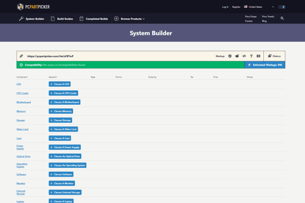Image resolution: width=305 pixels, height=203 pixels.
Task: Click Choose Software button
Action: [x=61, y=174]
